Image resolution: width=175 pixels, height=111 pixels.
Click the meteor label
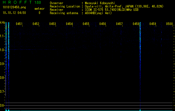(40, 9)
